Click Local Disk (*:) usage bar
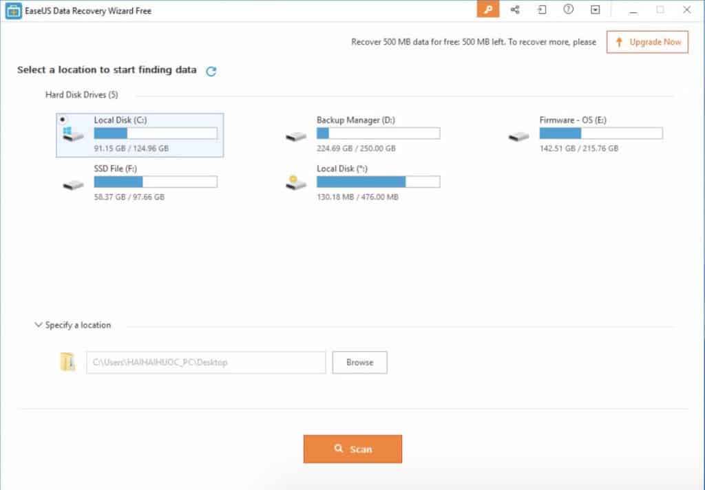Screen dimensions: 705x490 coord(378,182)
